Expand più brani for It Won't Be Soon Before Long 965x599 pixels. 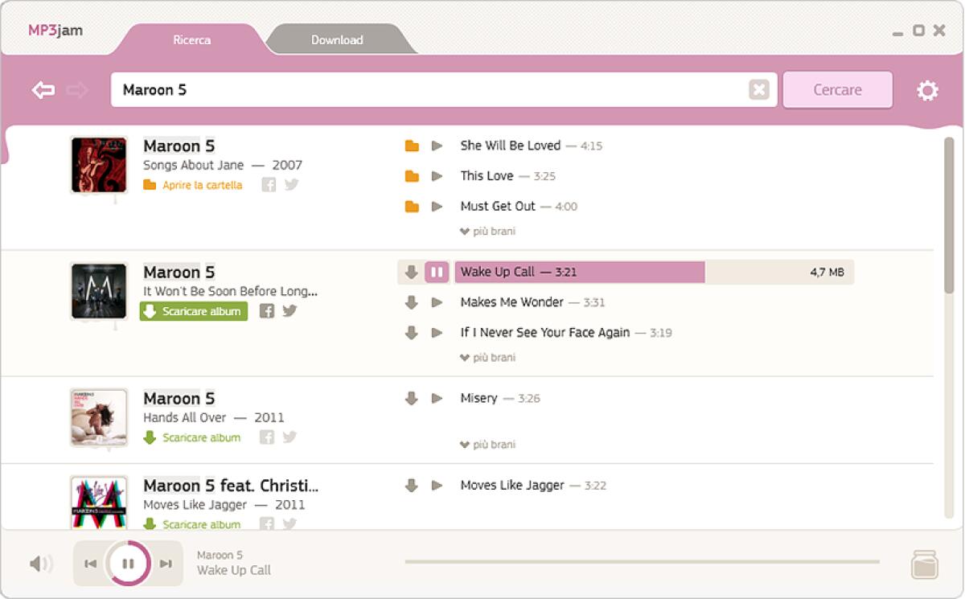487,357
